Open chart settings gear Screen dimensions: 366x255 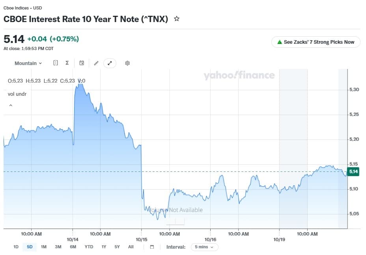point(127,63)
